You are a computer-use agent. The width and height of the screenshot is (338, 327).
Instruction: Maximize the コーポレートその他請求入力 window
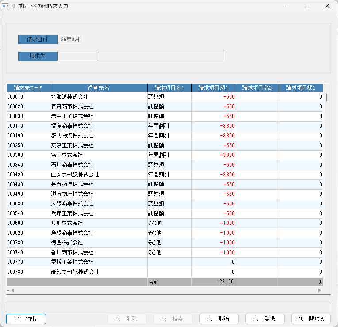click(307, 6)
